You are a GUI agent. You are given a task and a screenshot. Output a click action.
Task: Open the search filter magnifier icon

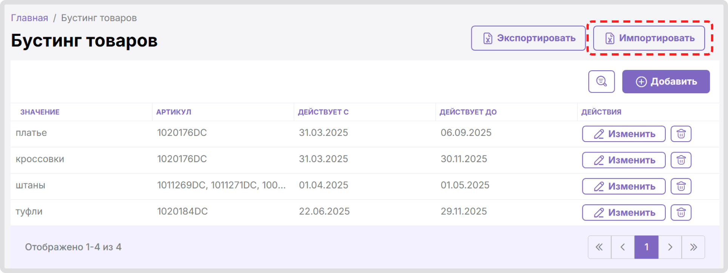[601, 82]
